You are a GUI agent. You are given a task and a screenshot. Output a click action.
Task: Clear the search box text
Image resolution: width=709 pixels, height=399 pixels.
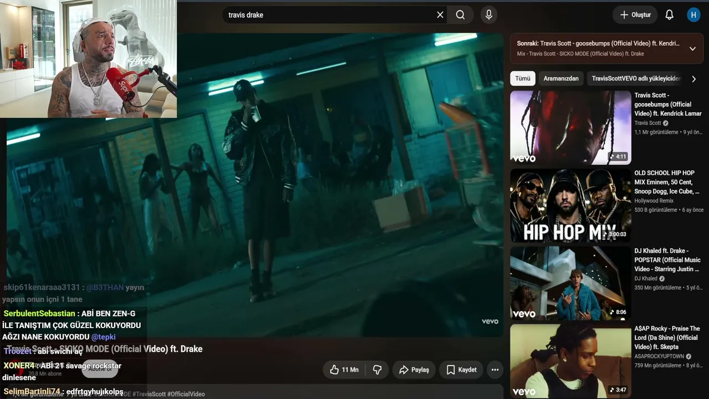click(440, 15)
